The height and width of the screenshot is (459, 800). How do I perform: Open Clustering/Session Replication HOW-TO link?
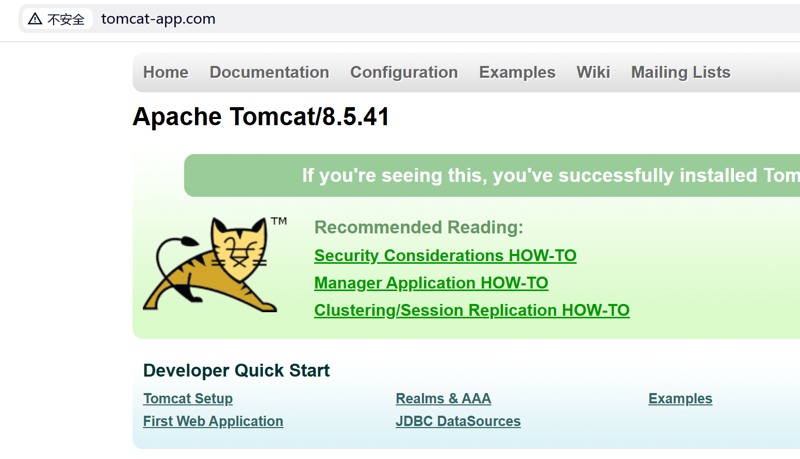point(472,310)
